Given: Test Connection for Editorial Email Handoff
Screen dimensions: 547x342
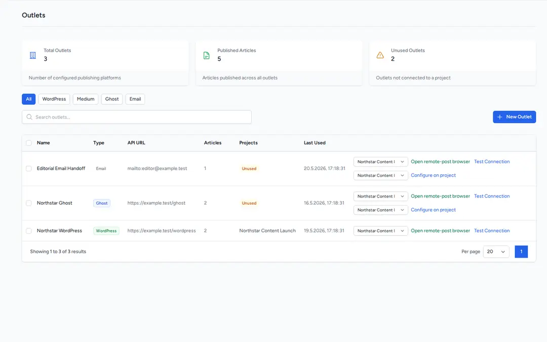Looking at the screenshot, I should [492, 162].
